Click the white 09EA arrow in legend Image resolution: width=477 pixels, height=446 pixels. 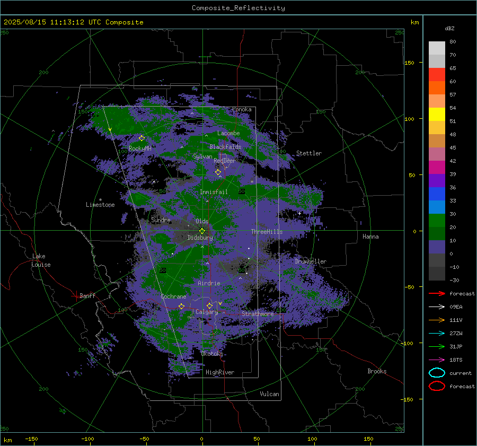coord(437,307)
